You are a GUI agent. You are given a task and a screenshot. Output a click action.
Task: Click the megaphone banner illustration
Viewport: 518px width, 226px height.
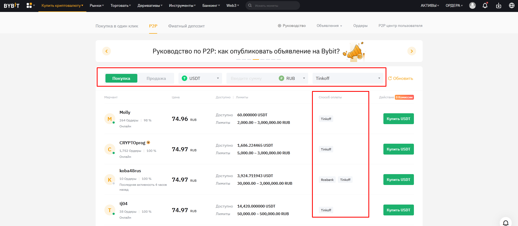354,52
